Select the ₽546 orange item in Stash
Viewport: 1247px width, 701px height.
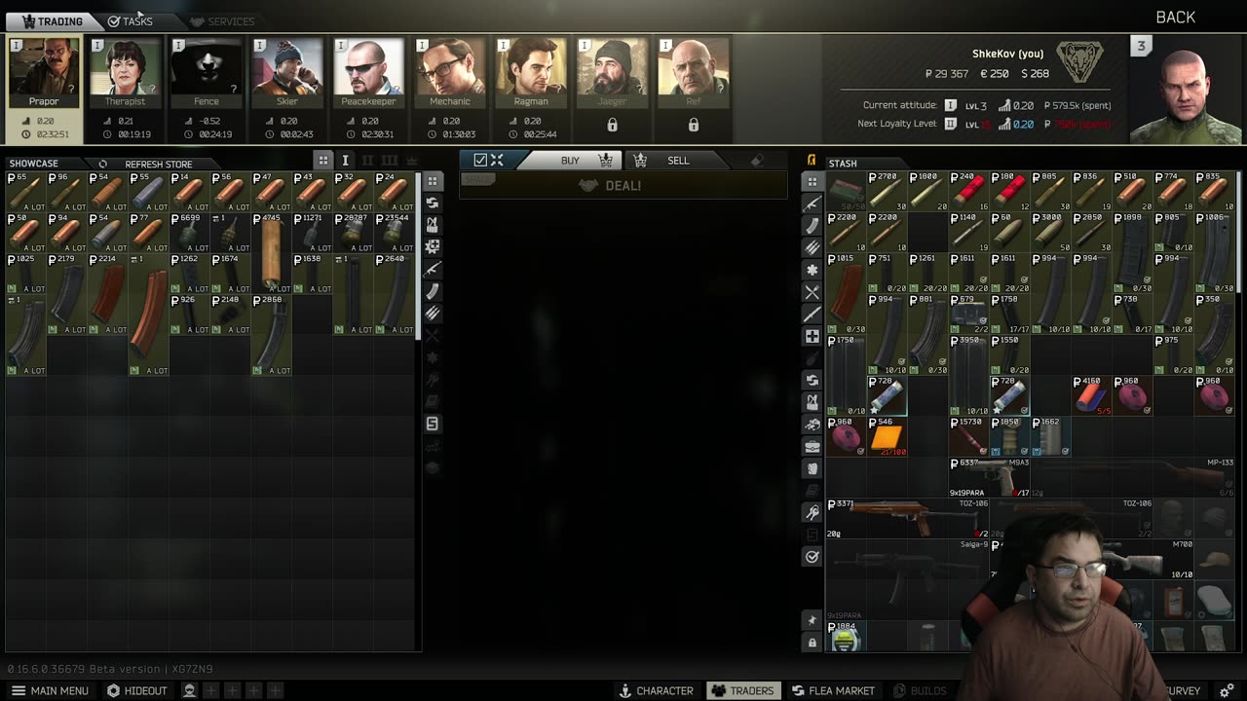point(887,437)
